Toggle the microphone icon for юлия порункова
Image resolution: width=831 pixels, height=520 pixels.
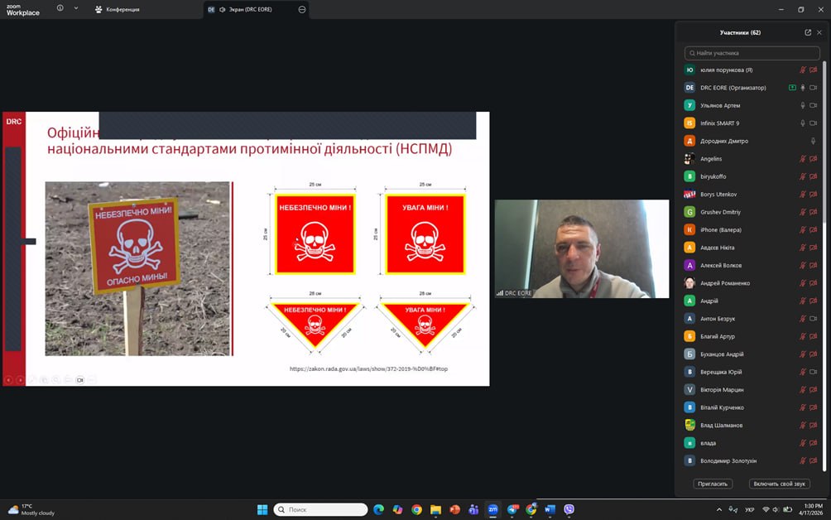click(802, 70)
